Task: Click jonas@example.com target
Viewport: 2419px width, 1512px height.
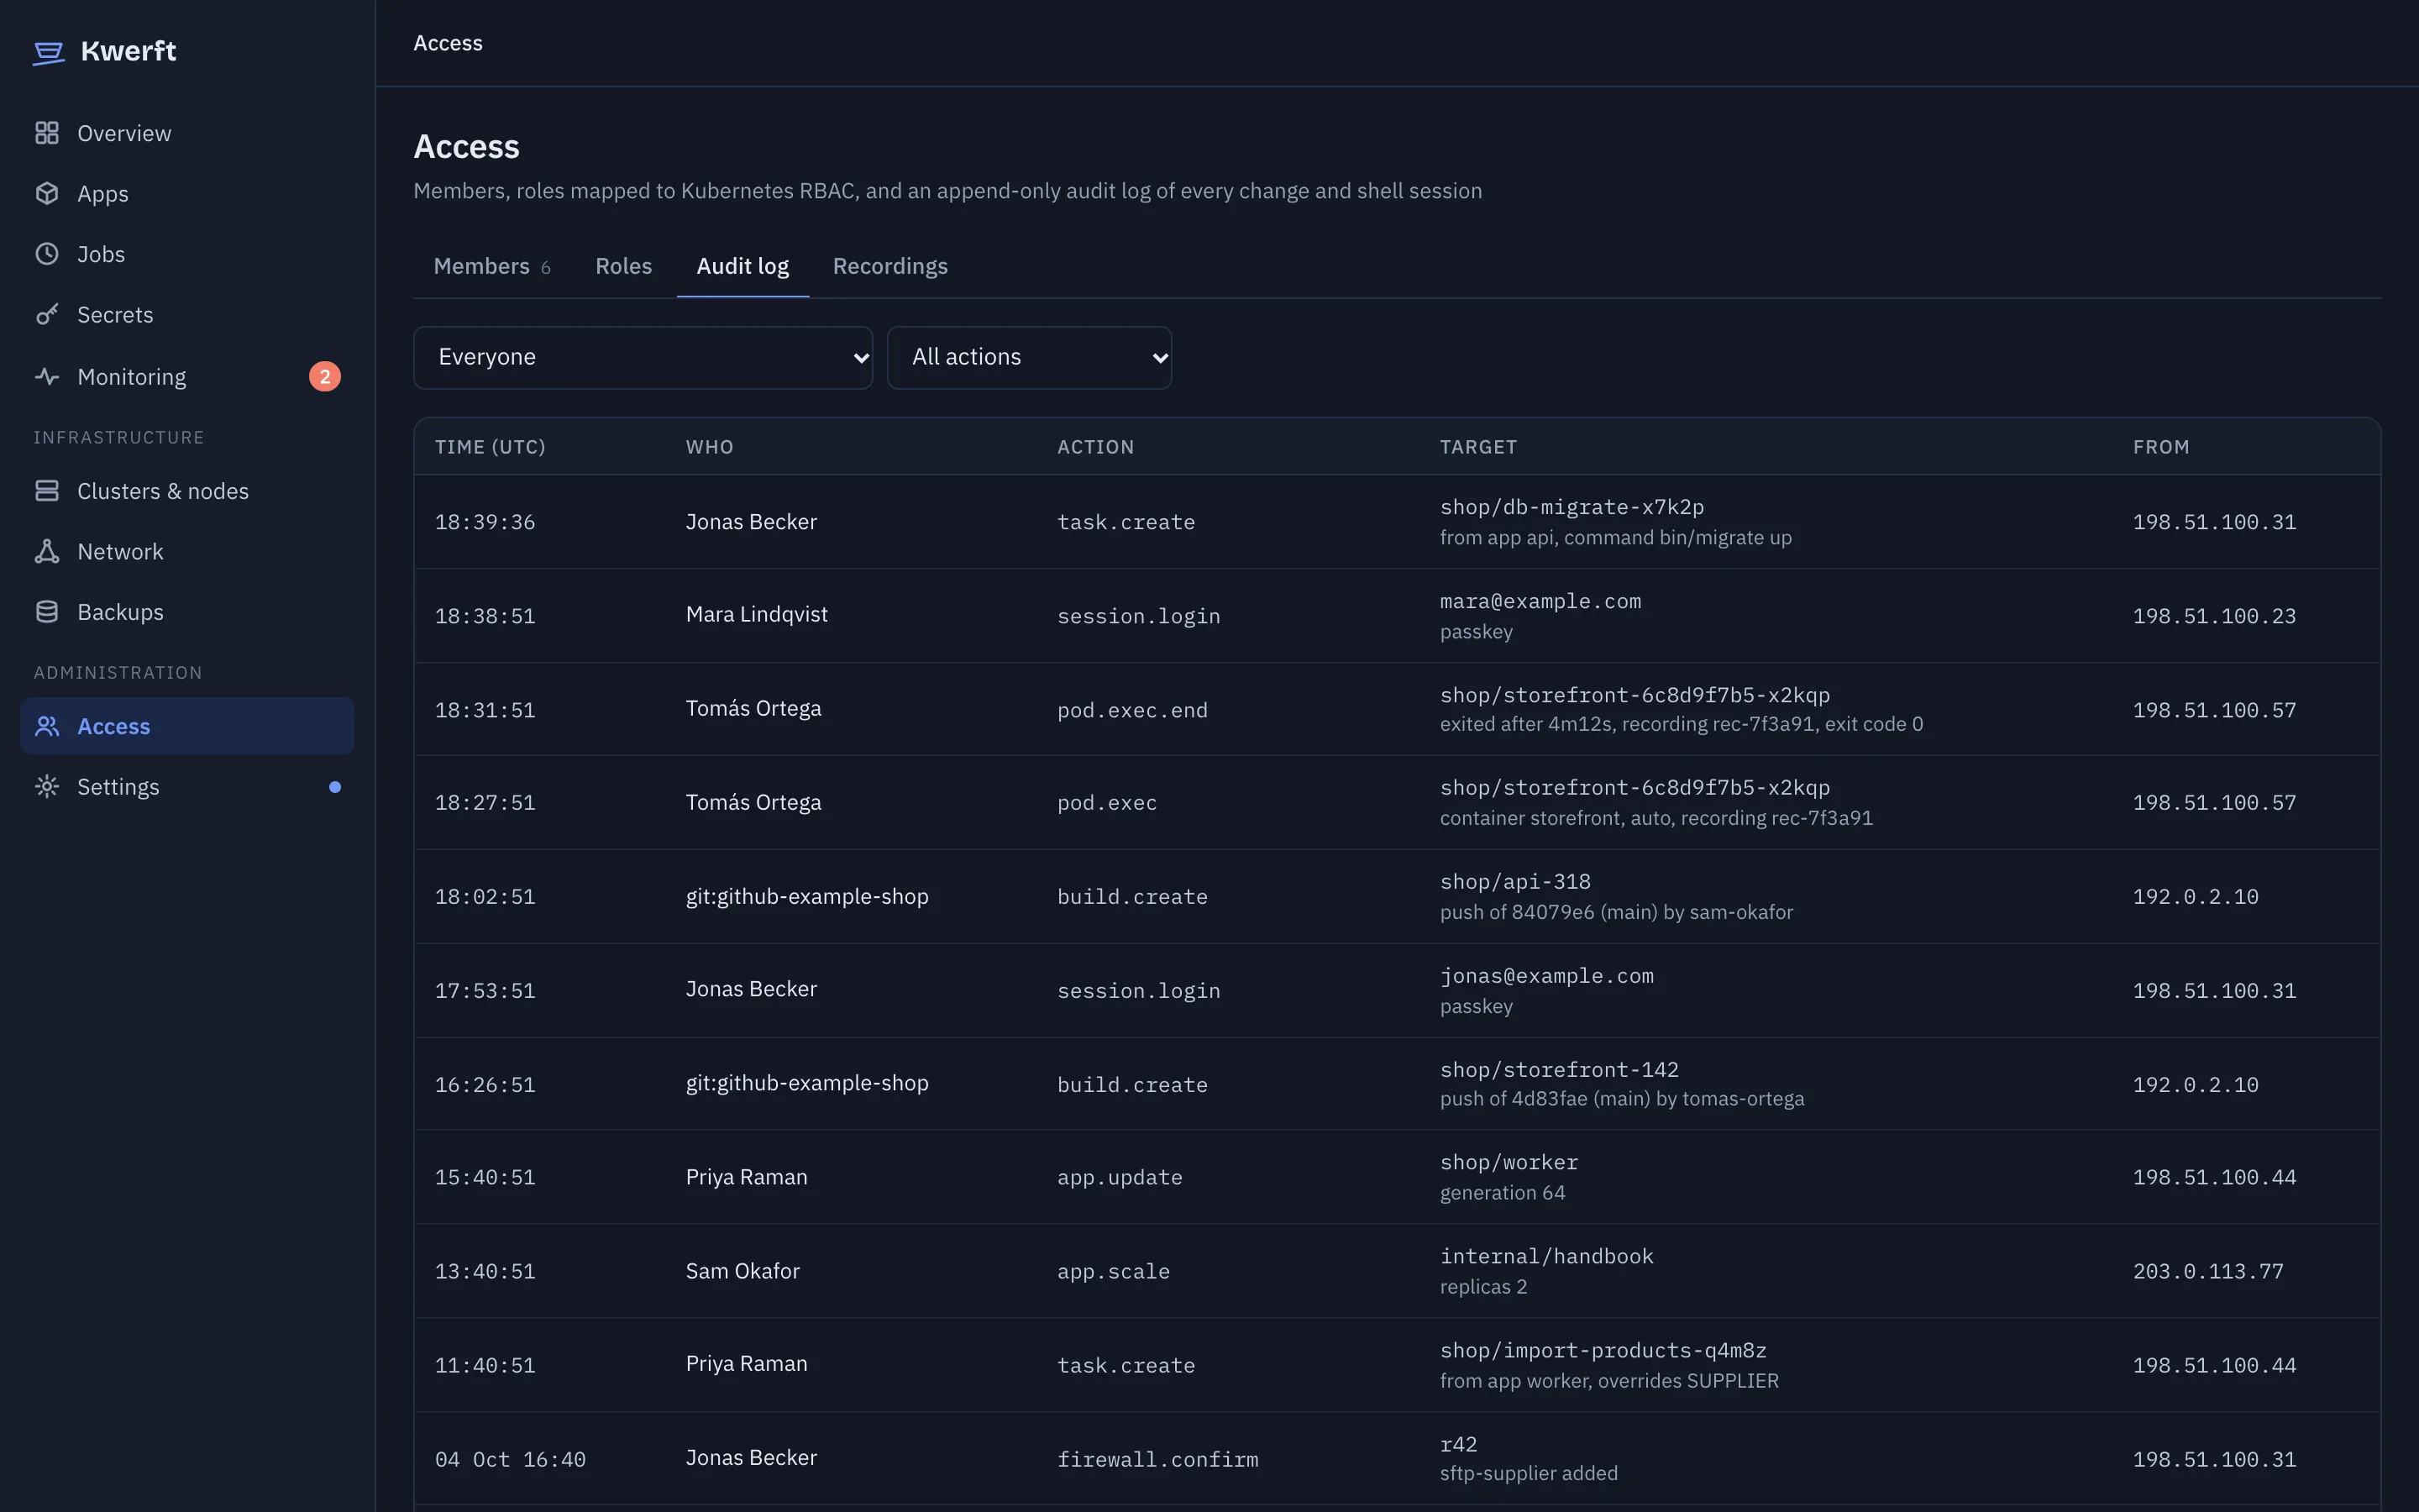Action: tap(1546, 976)
